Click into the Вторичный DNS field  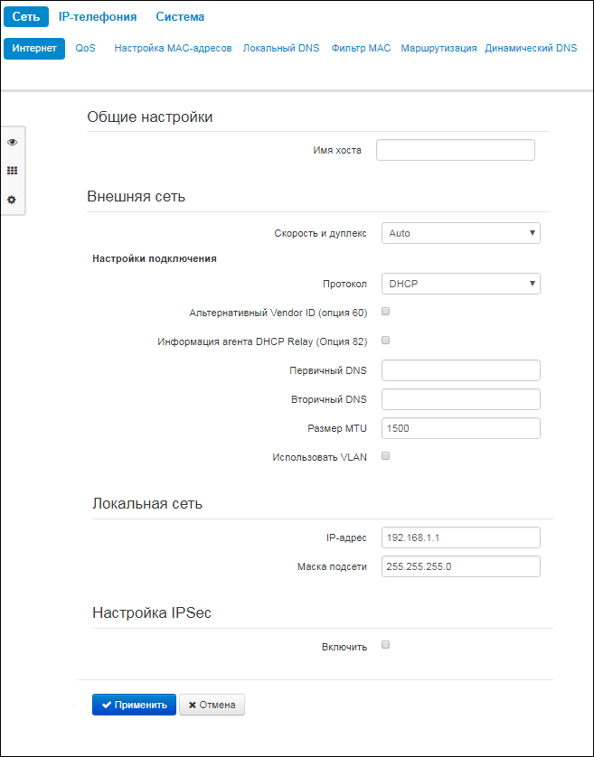[x=460, y=399]
